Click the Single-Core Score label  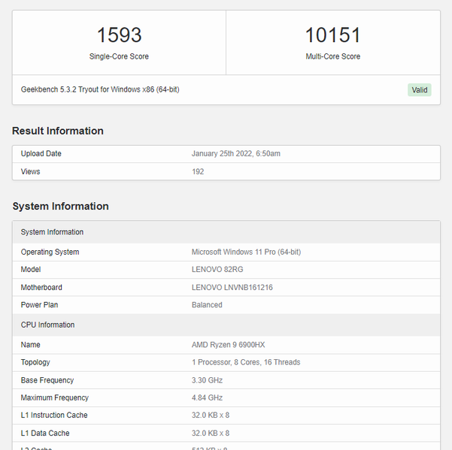click(x=119, y=56)
